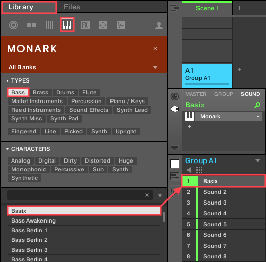Screen dimensions: 266x262
Task: Switch to the Library tab
Action: [x=29, y=7]
